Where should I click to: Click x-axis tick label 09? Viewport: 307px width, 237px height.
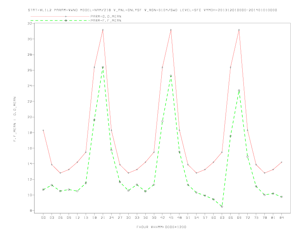pos(69,218)
